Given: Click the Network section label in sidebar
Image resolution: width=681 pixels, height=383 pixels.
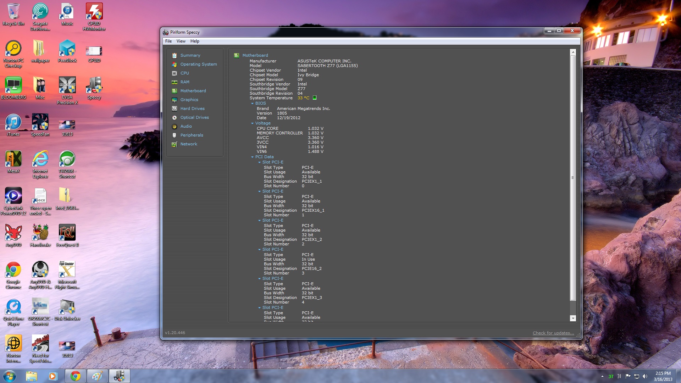Looking at the screenshot, I should click(x=189, y=144).
